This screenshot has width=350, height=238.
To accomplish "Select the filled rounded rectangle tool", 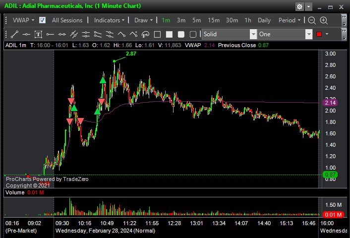I will coord(181,34).
